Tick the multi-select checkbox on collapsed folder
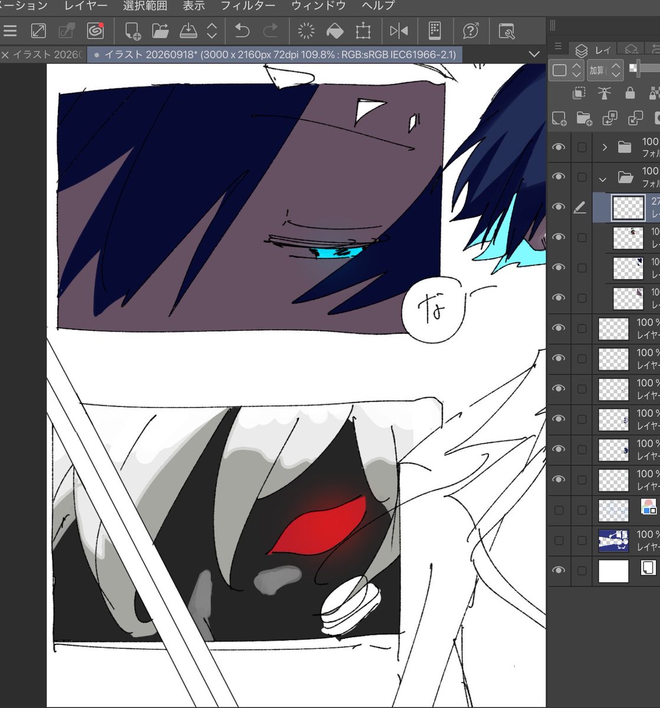Viewport: 660px width, 708px height. (582, 147)
